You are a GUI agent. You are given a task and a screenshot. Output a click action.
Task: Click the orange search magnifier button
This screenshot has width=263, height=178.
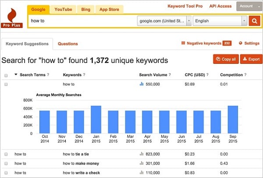click(x=254, y=21)
